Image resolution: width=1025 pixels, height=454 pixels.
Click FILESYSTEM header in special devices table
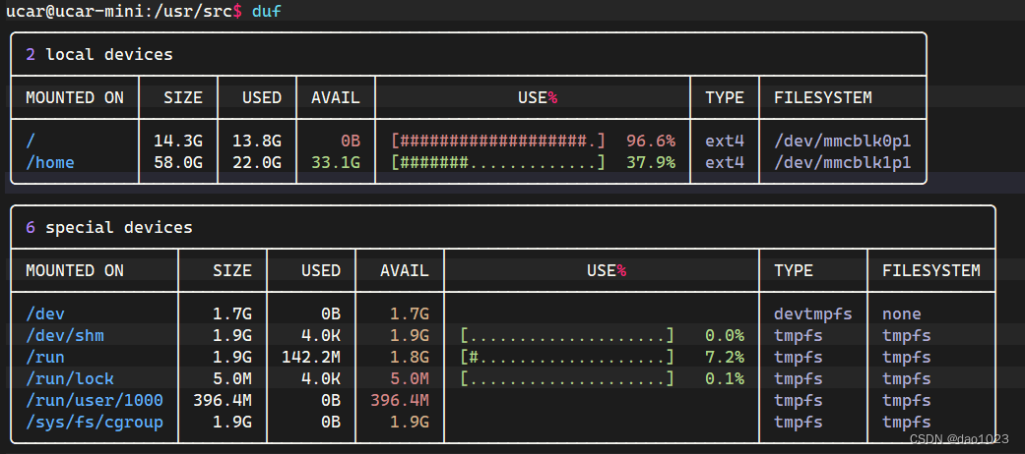pos(931,270)
